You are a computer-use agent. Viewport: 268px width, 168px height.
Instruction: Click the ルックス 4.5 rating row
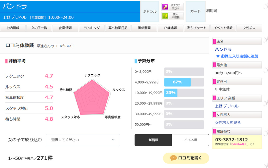[29, 87]
